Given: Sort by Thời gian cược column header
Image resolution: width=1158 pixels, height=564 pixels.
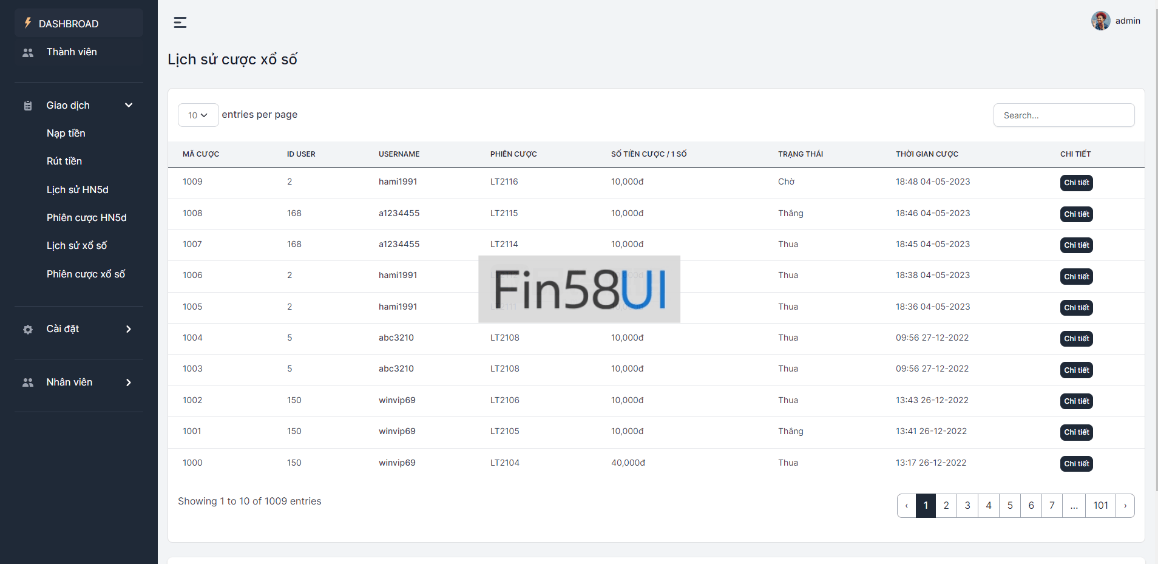Looking at the screenshot, I should click(x=927, y=154).
